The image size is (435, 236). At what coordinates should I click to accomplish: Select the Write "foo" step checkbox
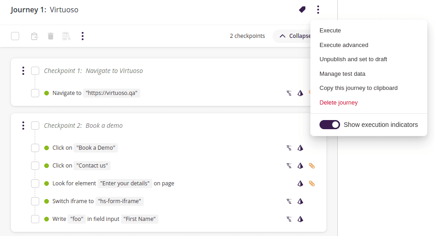(35, 219)
